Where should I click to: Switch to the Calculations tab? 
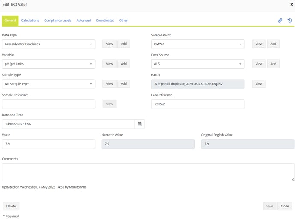click(30, 21)
